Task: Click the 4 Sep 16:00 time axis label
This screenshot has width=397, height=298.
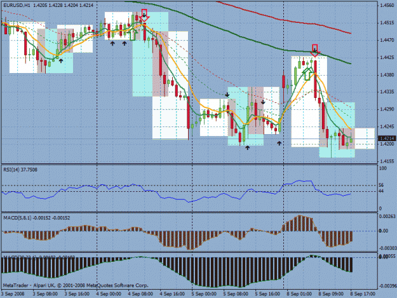Action: tap(172, 294)
